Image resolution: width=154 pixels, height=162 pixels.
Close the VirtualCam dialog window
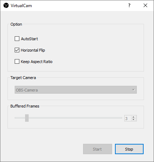point(145,5)
